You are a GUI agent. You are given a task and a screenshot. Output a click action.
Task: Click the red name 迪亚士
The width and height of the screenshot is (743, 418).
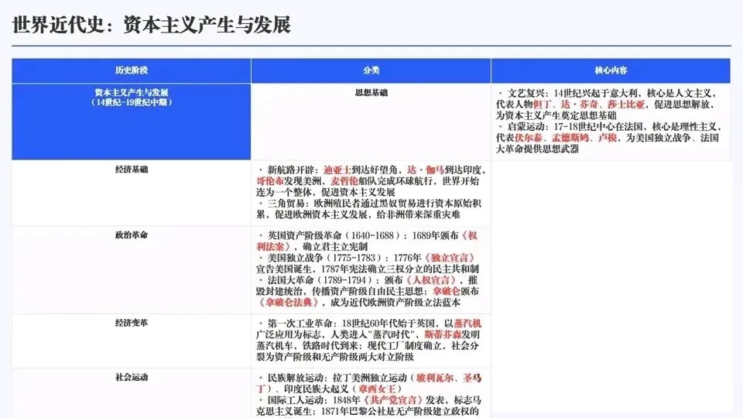point(337,170)
